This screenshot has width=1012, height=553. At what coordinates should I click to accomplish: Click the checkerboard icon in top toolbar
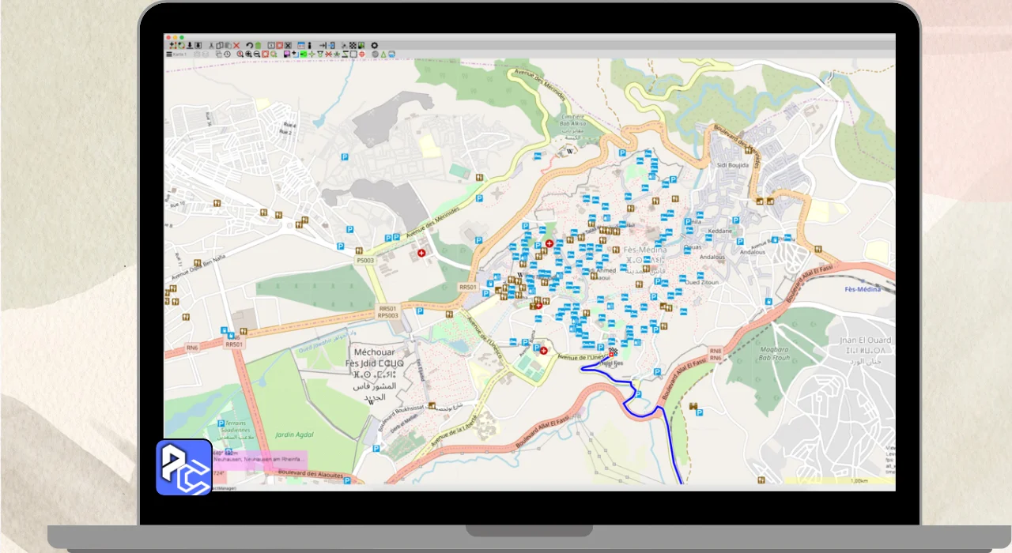353,46
